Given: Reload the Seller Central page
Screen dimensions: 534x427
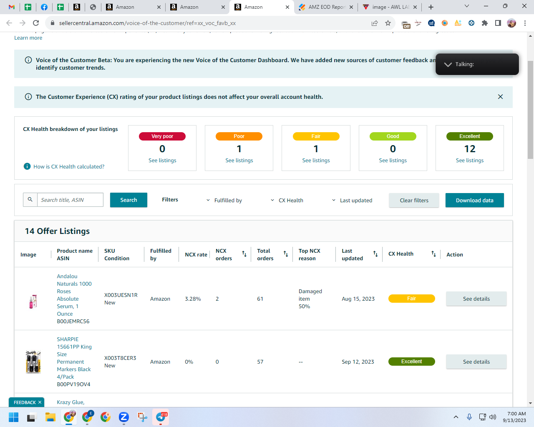Looking at the screenshot, I should pos(36,23).
